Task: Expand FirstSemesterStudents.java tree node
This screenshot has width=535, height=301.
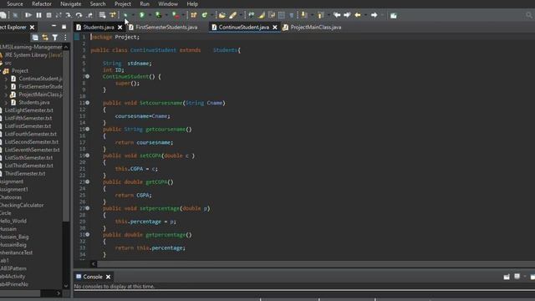Action: point(6,87)
